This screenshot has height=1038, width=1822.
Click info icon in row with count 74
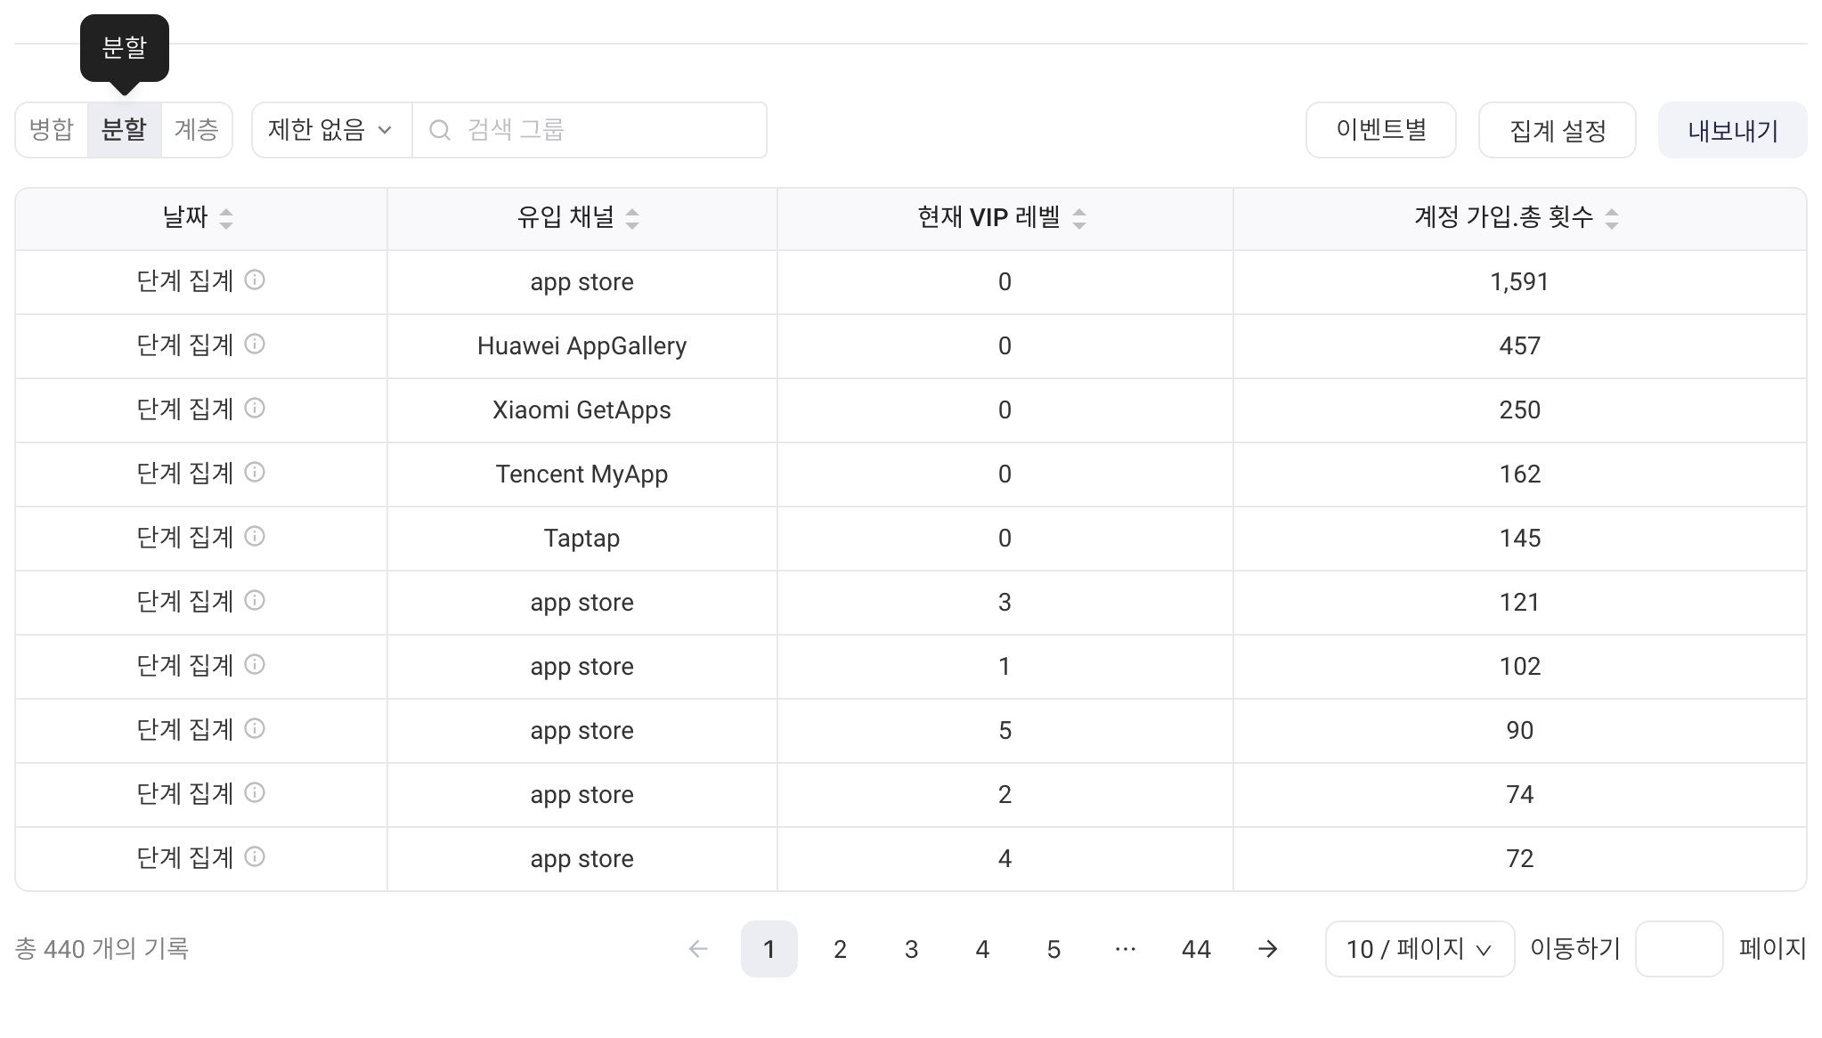tap(255, 793)
